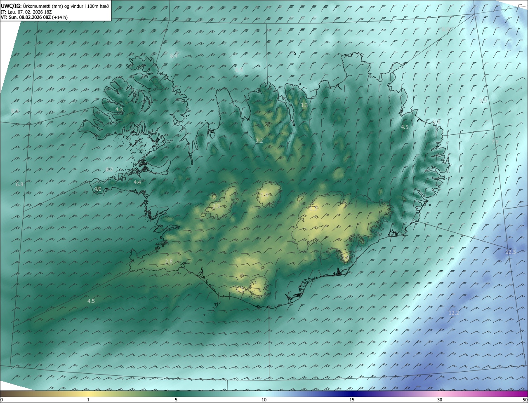The image size is (528, 403).
Task: Click the 3.2 precipitation value label
Action: 259,141
